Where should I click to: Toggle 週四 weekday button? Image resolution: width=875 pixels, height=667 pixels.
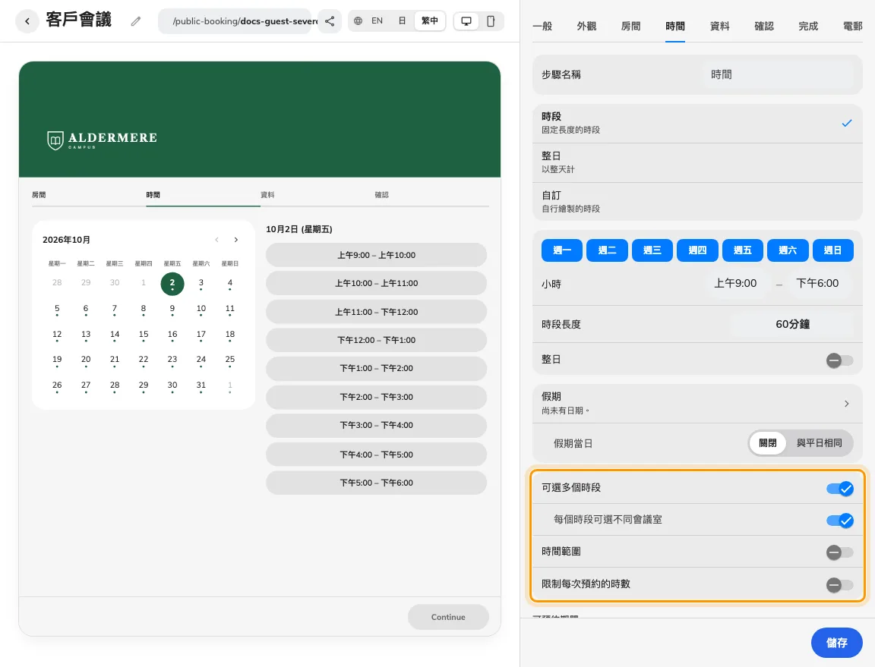click(x=697, y=250)
